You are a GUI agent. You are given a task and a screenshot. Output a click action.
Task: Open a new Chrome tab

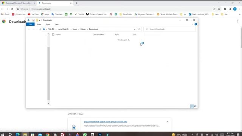click(x=76, y=3)
